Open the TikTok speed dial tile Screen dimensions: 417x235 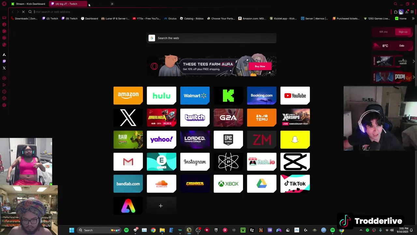[x=295, y=184]
